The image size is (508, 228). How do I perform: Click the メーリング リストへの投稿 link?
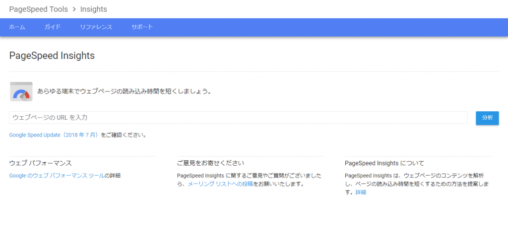pos(220,183)
